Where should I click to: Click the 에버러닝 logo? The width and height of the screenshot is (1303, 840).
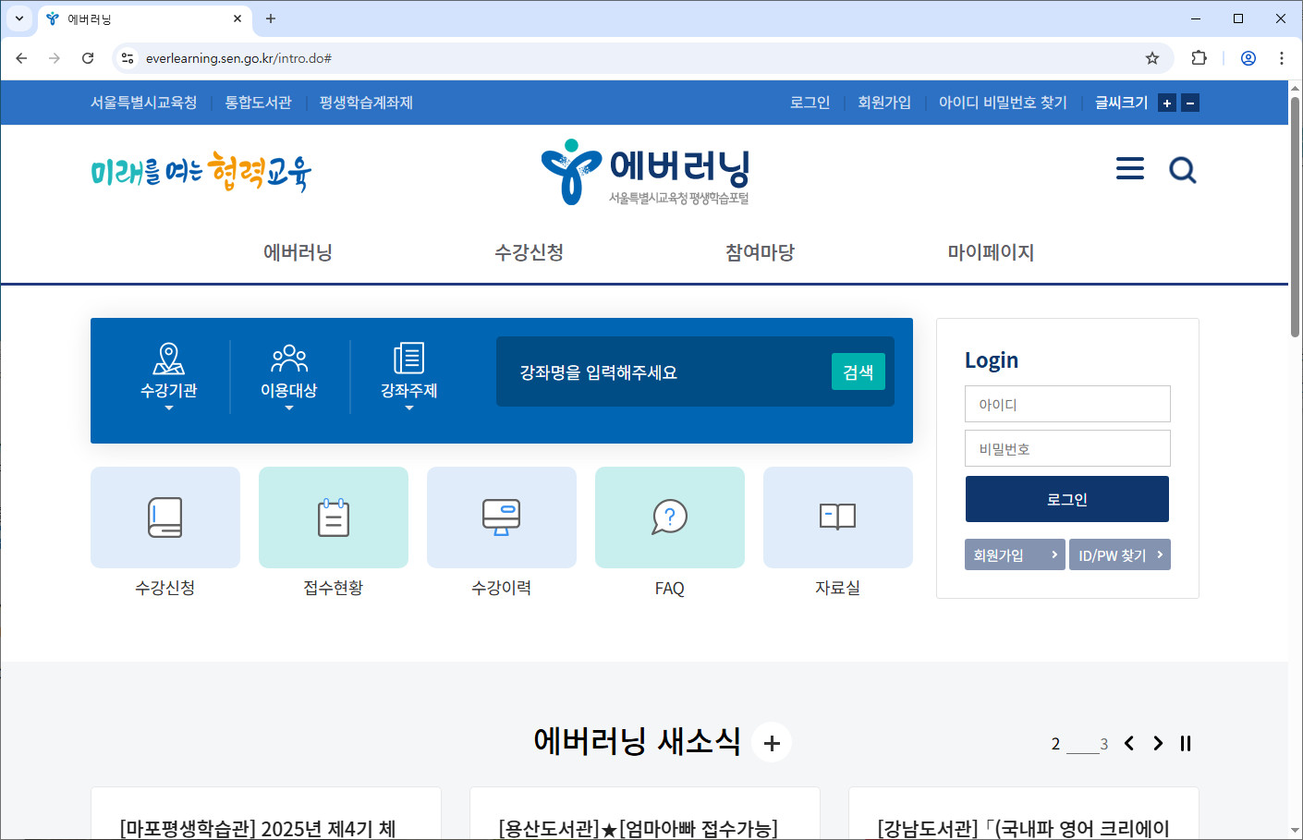(x=645, y=172)
